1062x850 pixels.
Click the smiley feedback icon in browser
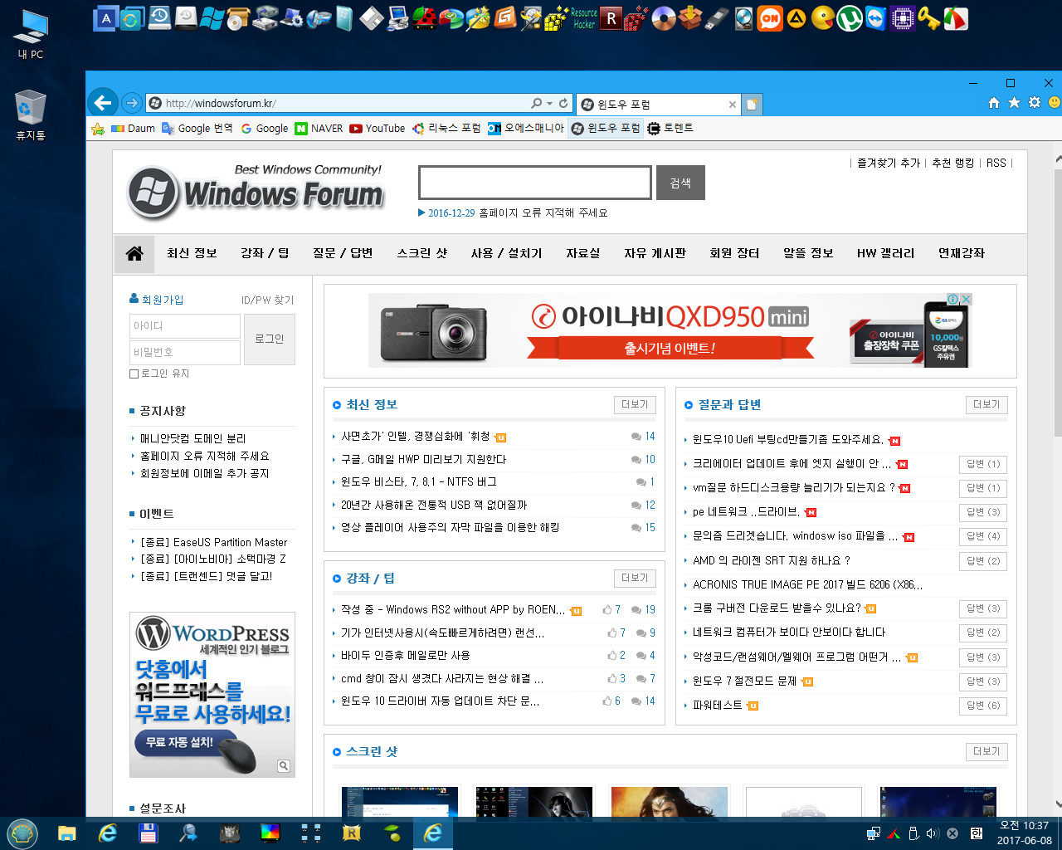click(1055, 103)
